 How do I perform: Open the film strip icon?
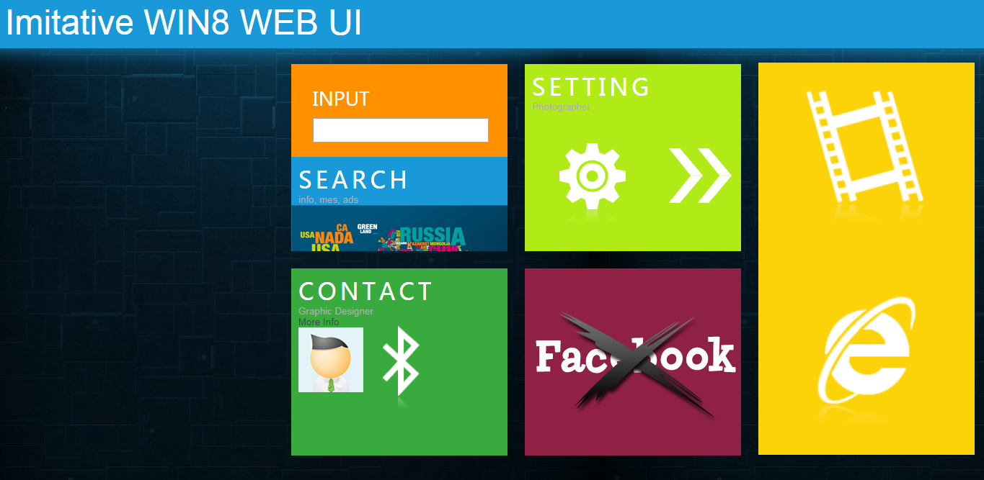pyautogui.click(x=865, y=146)
